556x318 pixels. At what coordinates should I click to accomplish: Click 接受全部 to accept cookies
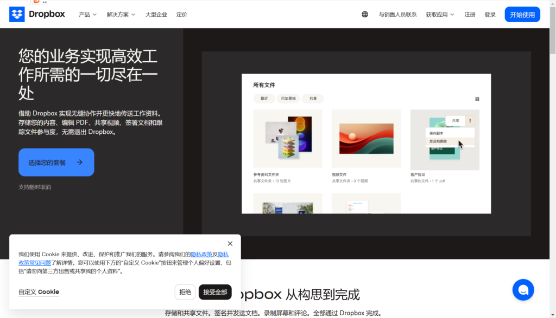[215, 292]
